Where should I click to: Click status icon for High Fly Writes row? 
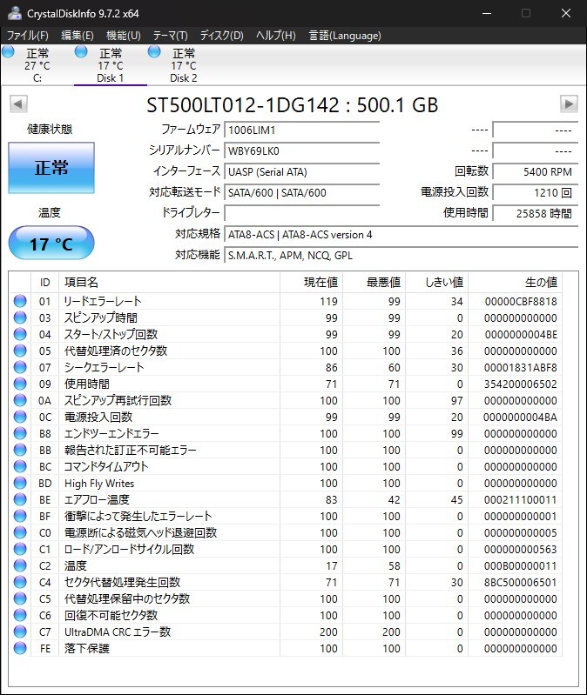20,483
